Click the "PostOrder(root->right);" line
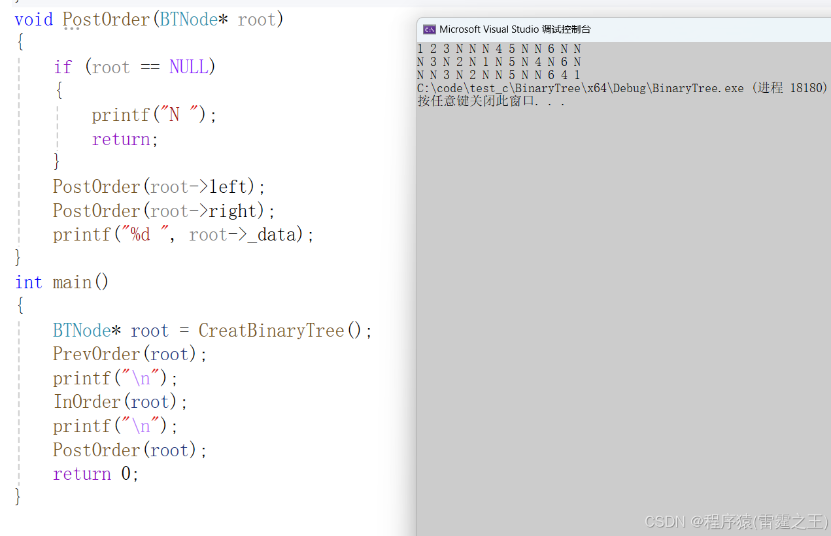831x536 pixels. coord(164,211)
